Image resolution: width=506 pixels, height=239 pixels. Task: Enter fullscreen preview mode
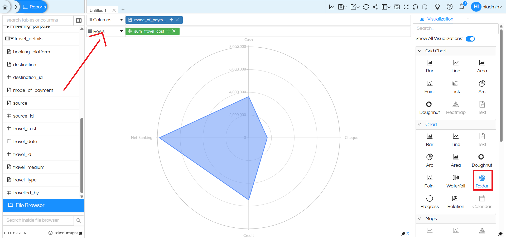[x=406, y=7]
